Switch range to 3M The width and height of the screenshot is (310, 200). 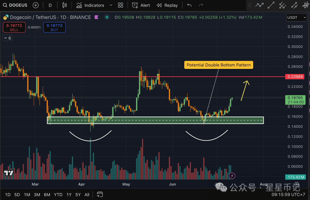(37, 195)
